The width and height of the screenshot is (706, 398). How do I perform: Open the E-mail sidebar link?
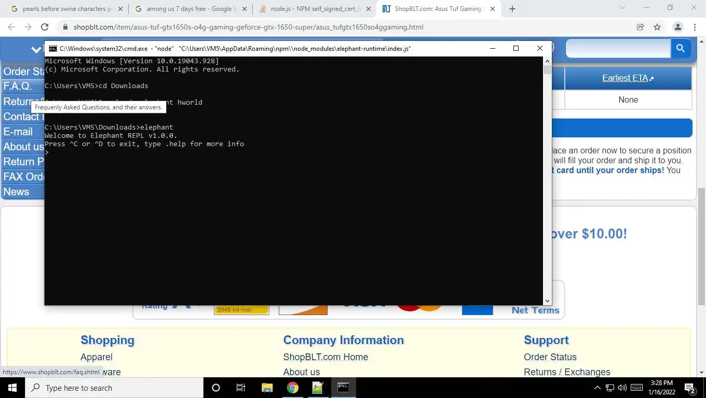18,132
